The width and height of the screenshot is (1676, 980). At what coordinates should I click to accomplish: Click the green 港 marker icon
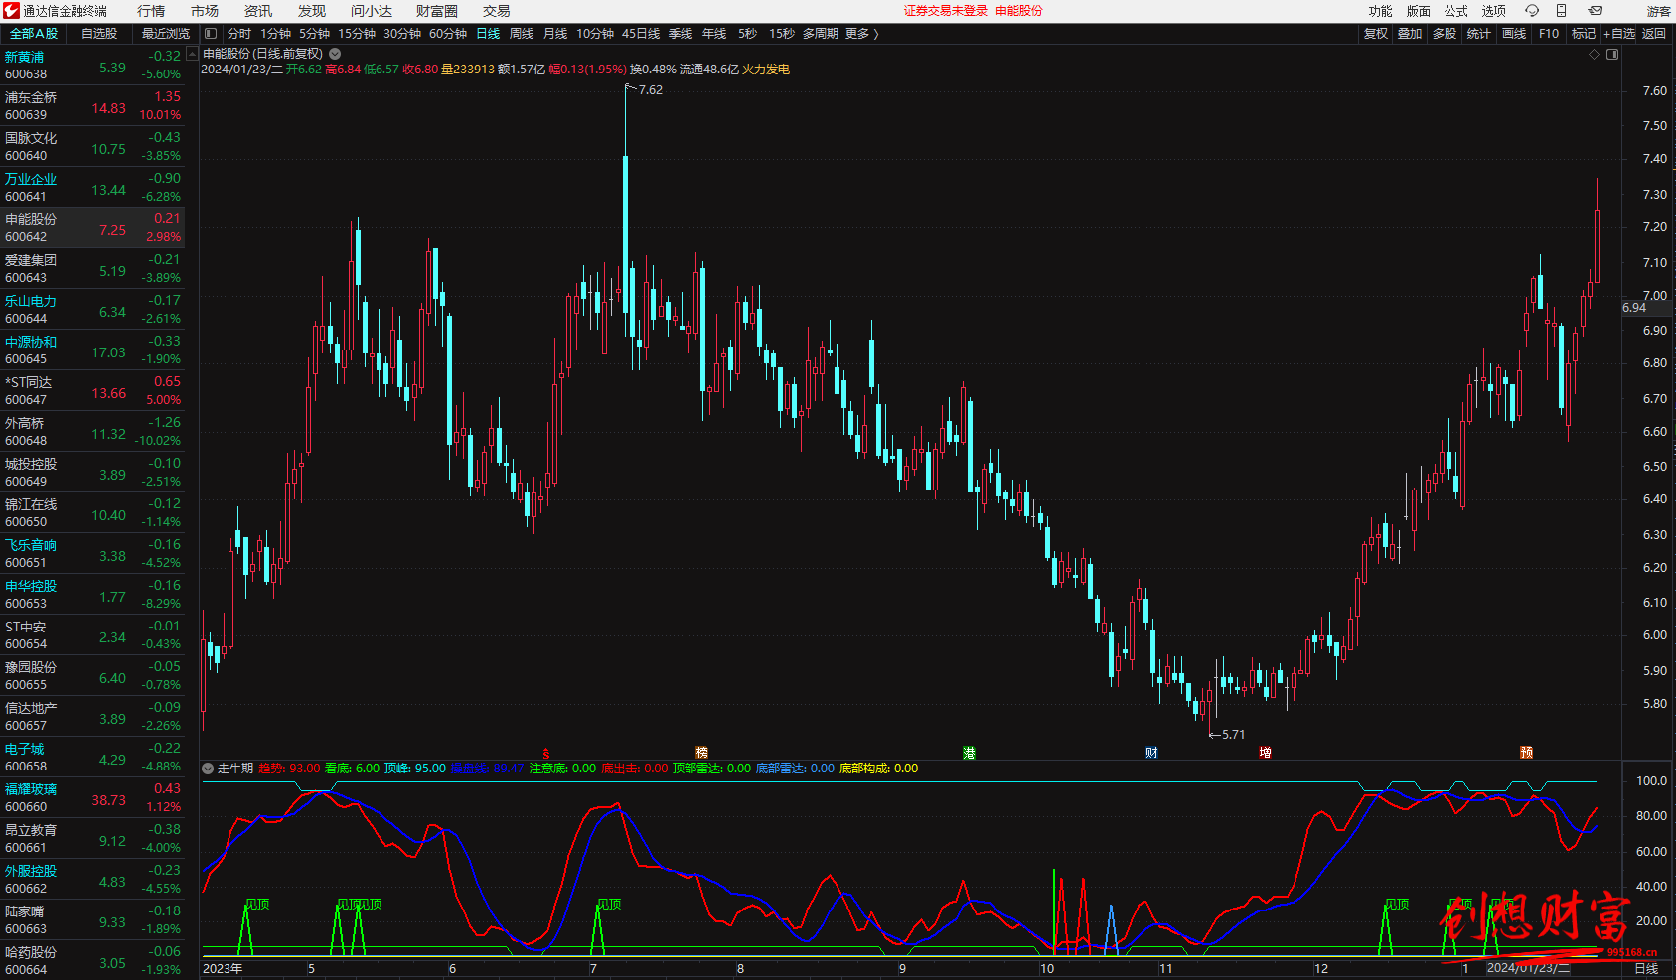coord(969,753)
